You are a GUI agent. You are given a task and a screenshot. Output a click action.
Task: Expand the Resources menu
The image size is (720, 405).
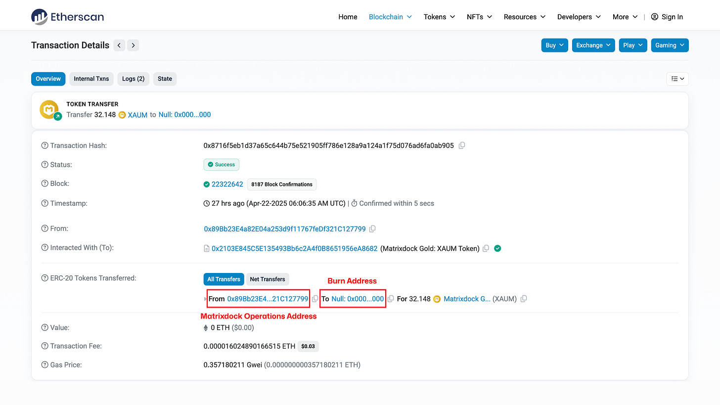(525, 17)
